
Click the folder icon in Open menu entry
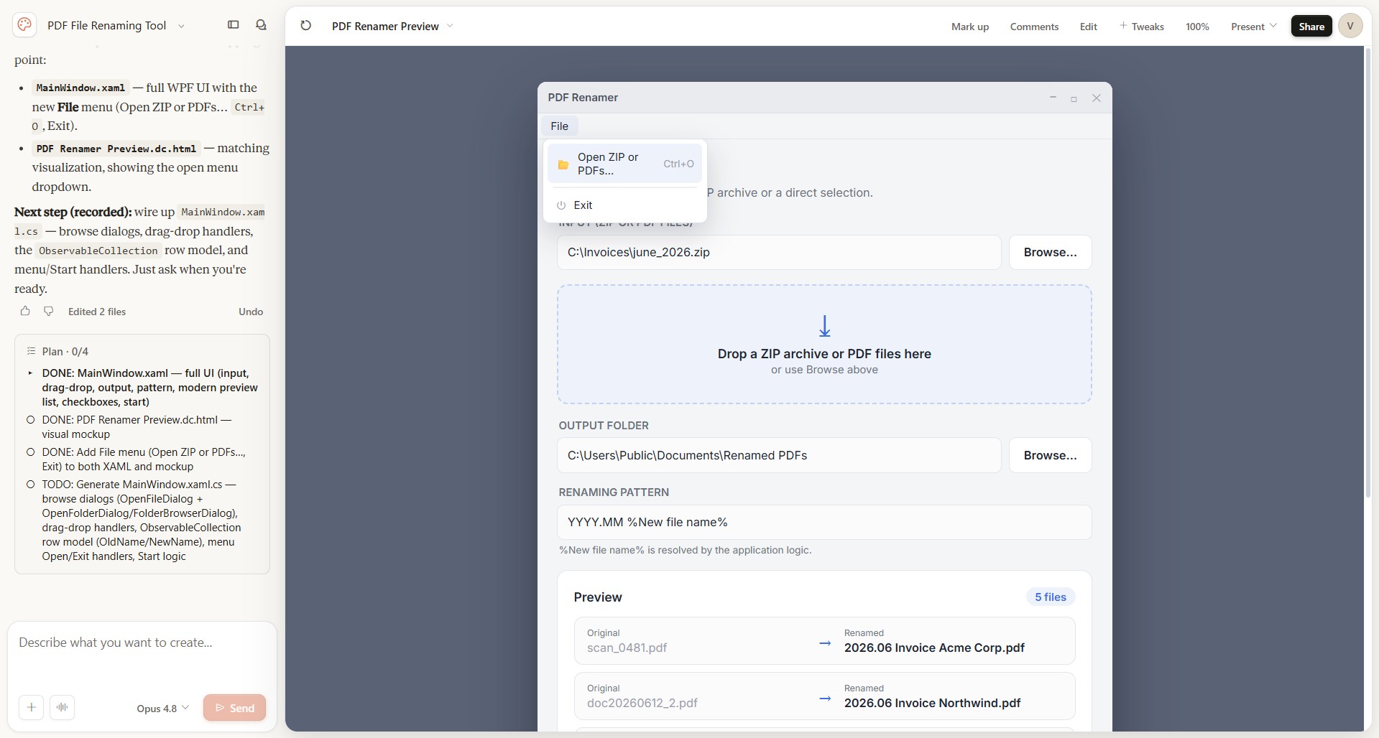pyautogui.click(x=563, y=164)
